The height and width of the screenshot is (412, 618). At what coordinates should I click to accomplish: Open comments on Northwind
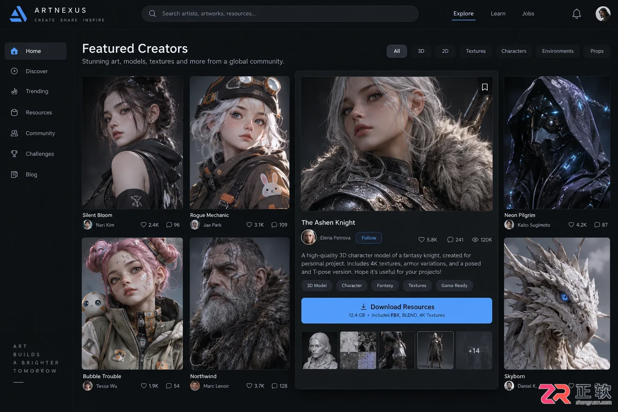point(274,386)
